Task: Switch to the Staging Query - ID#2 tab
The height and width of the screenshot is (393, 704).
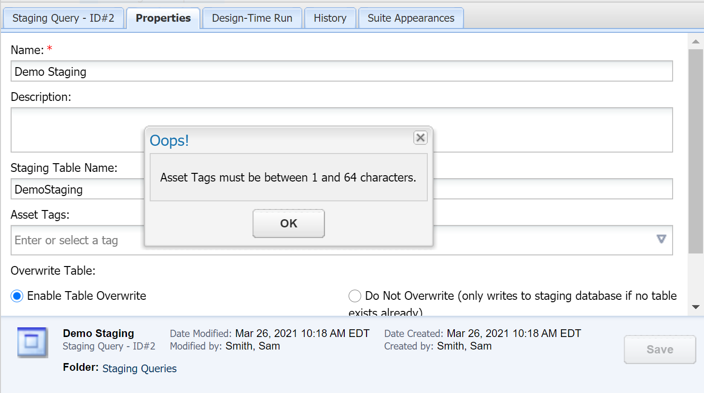Action: click(63, 18)
